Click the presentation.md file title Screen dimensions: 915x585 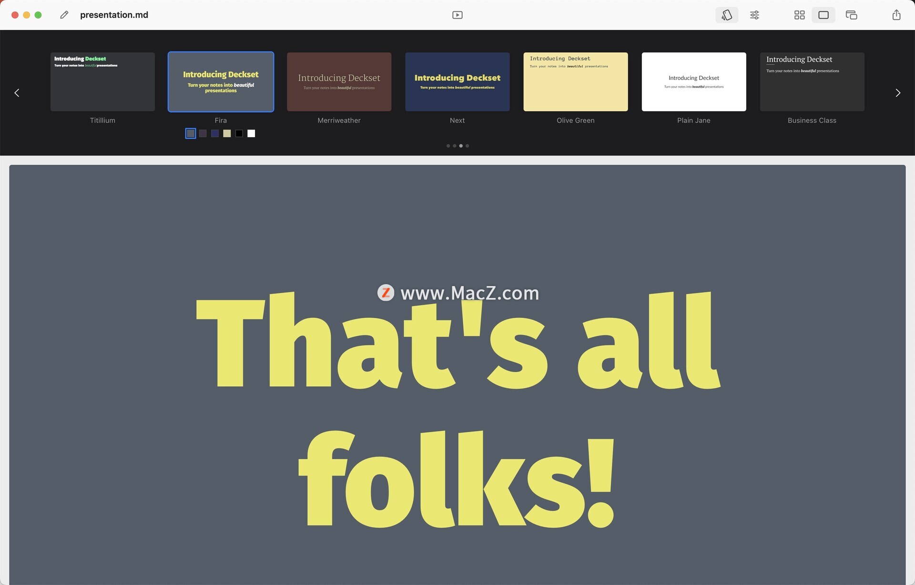[114, 15]
